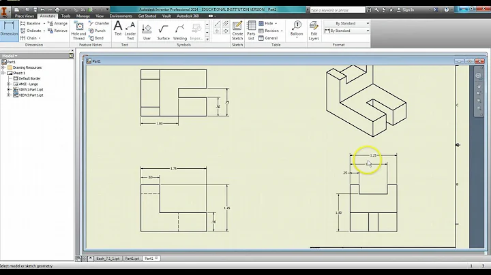Click the Leader Text tool

130,31
